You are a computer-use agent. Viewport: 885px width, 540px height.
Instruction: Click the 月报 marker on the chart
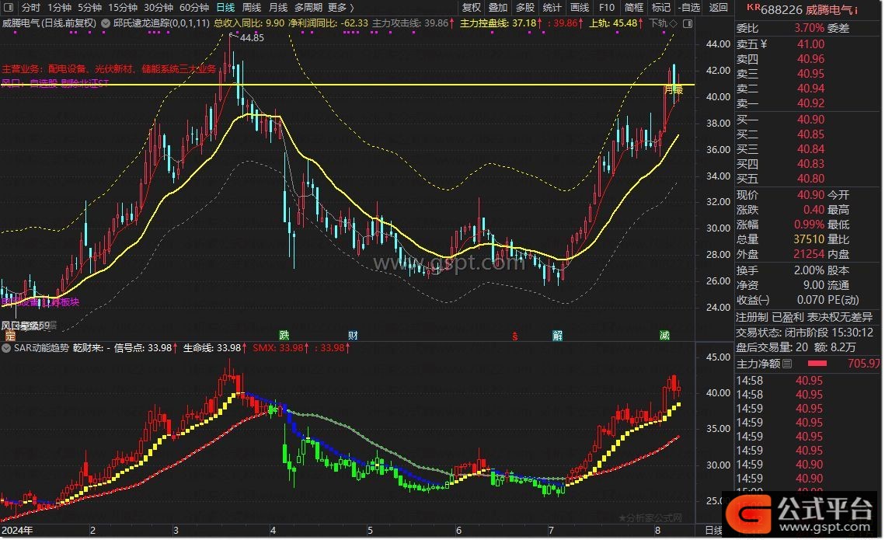point(674,89)
